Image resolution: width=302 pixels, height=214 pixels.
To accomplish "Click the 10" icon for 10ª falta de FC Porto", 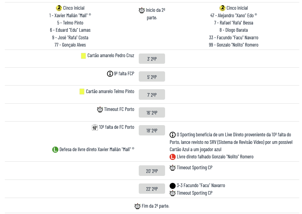I will click(x=95, y=128).
